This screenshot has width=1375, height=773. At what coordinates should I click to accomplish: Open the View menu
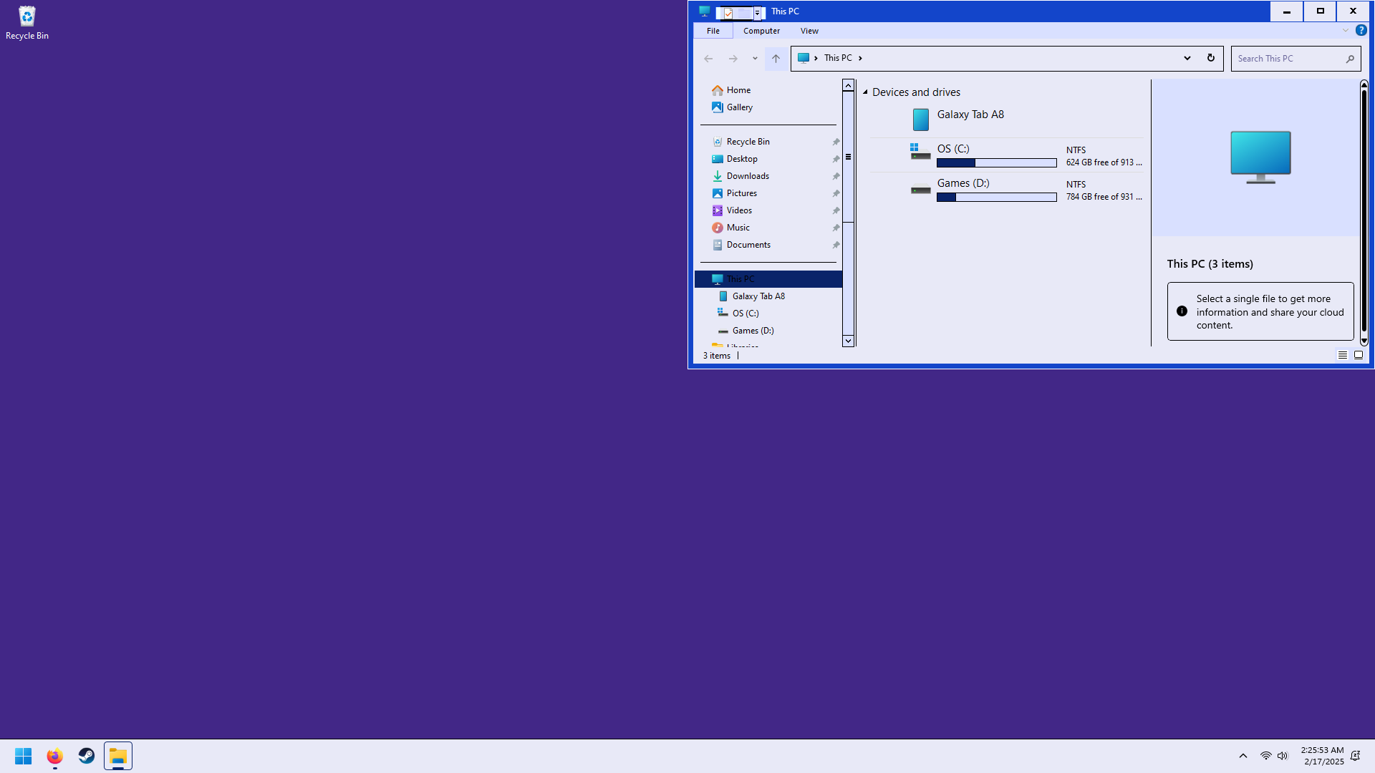[809, 30]
